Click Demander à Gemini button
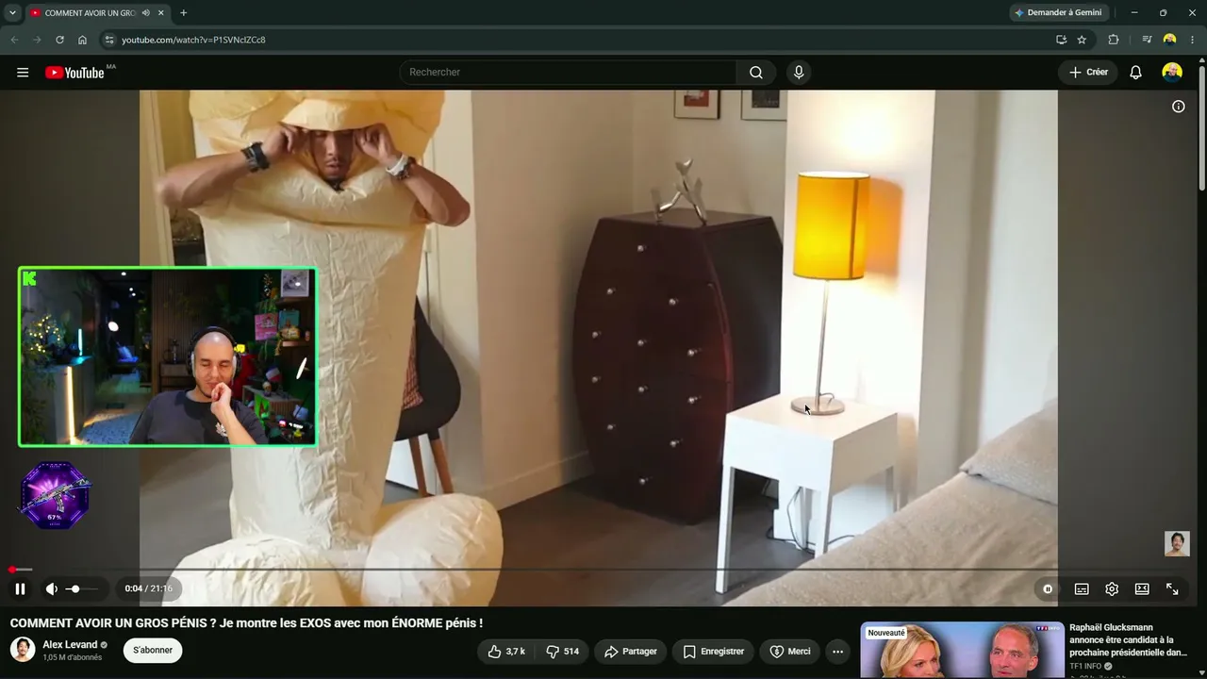Image resolution: width=1207 pixels, height=679 pixels. click(x=1057, y=13)
